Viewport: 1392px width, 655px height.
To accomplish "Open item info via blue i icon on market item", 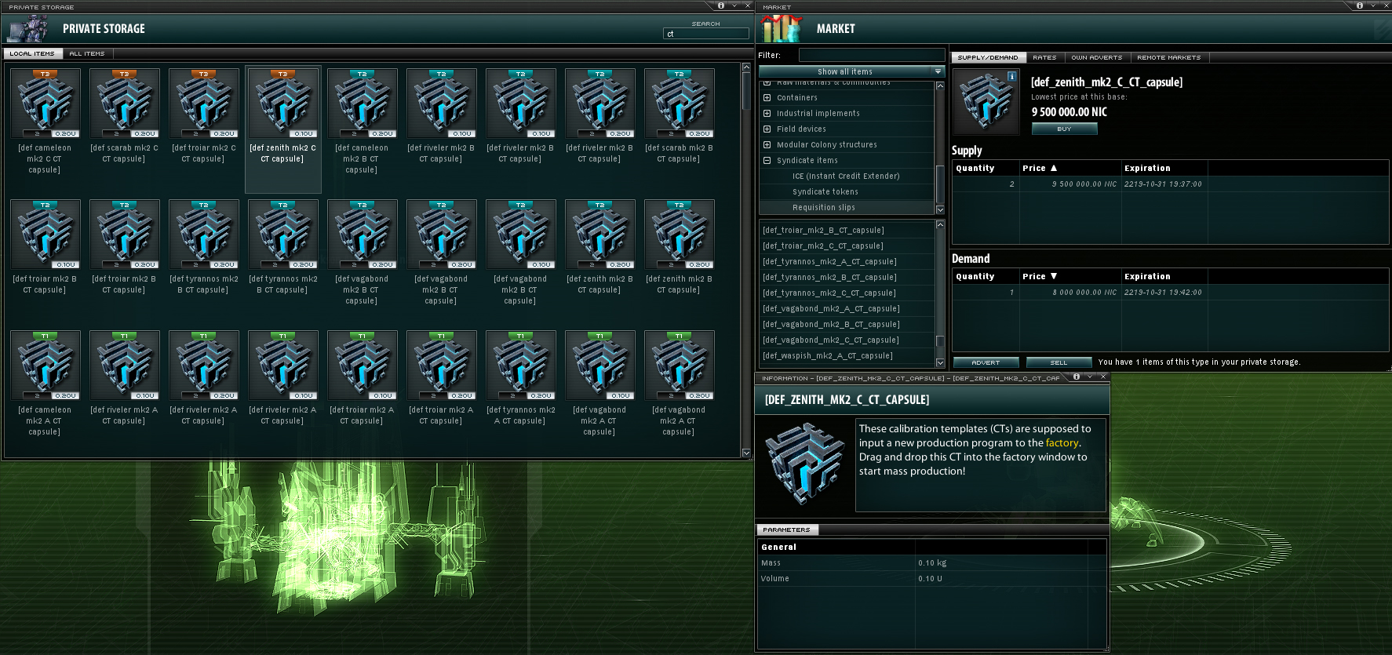I will (1012, 76).
